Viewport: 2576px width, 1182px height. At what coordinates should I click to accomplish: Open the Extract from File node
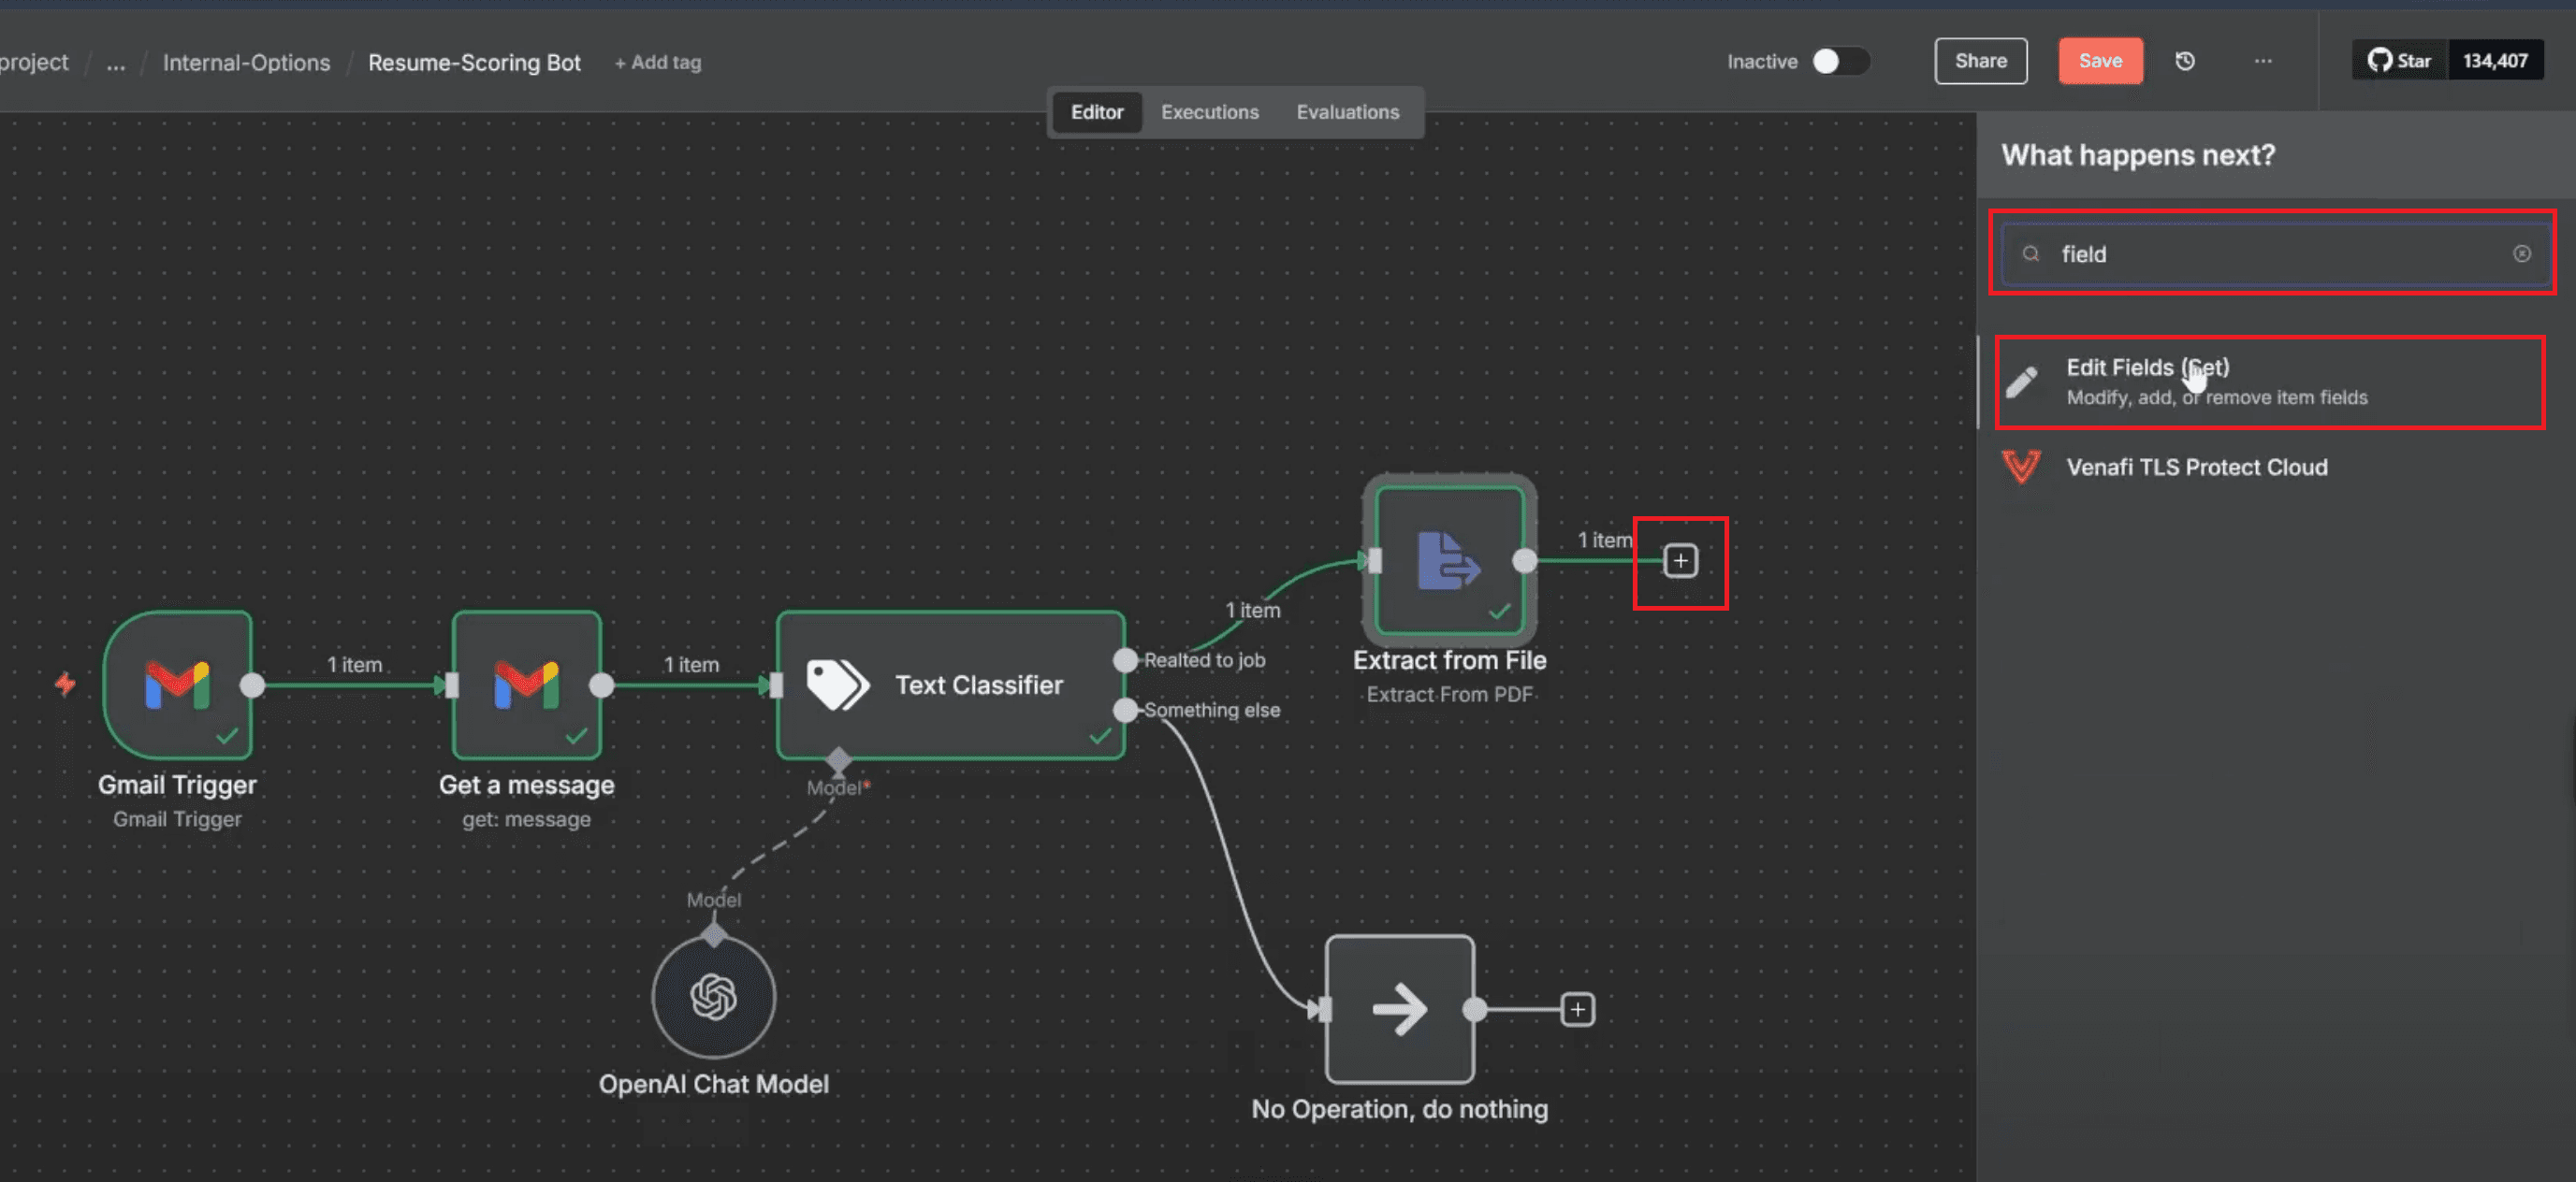pyautogui.click(x=1450, y=560)
